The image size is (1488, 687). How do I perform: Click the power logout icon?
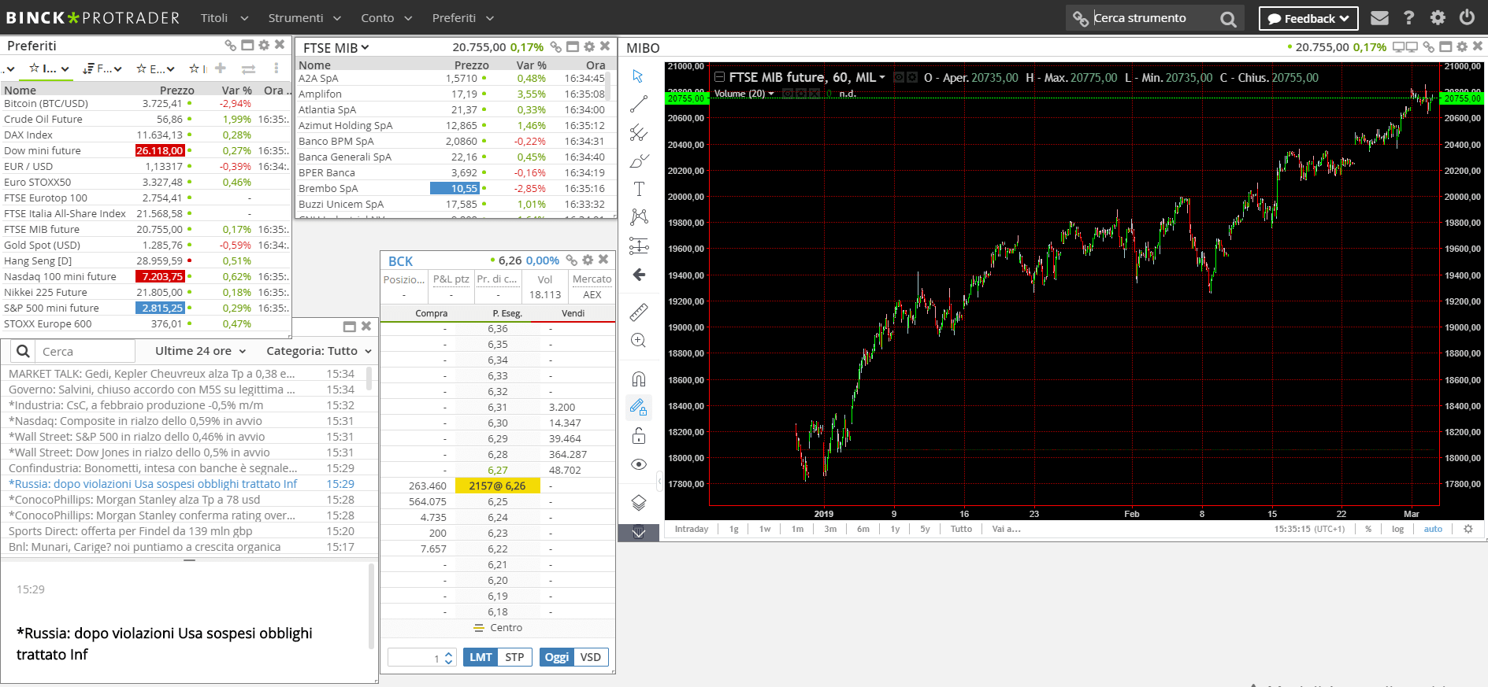1467,17
